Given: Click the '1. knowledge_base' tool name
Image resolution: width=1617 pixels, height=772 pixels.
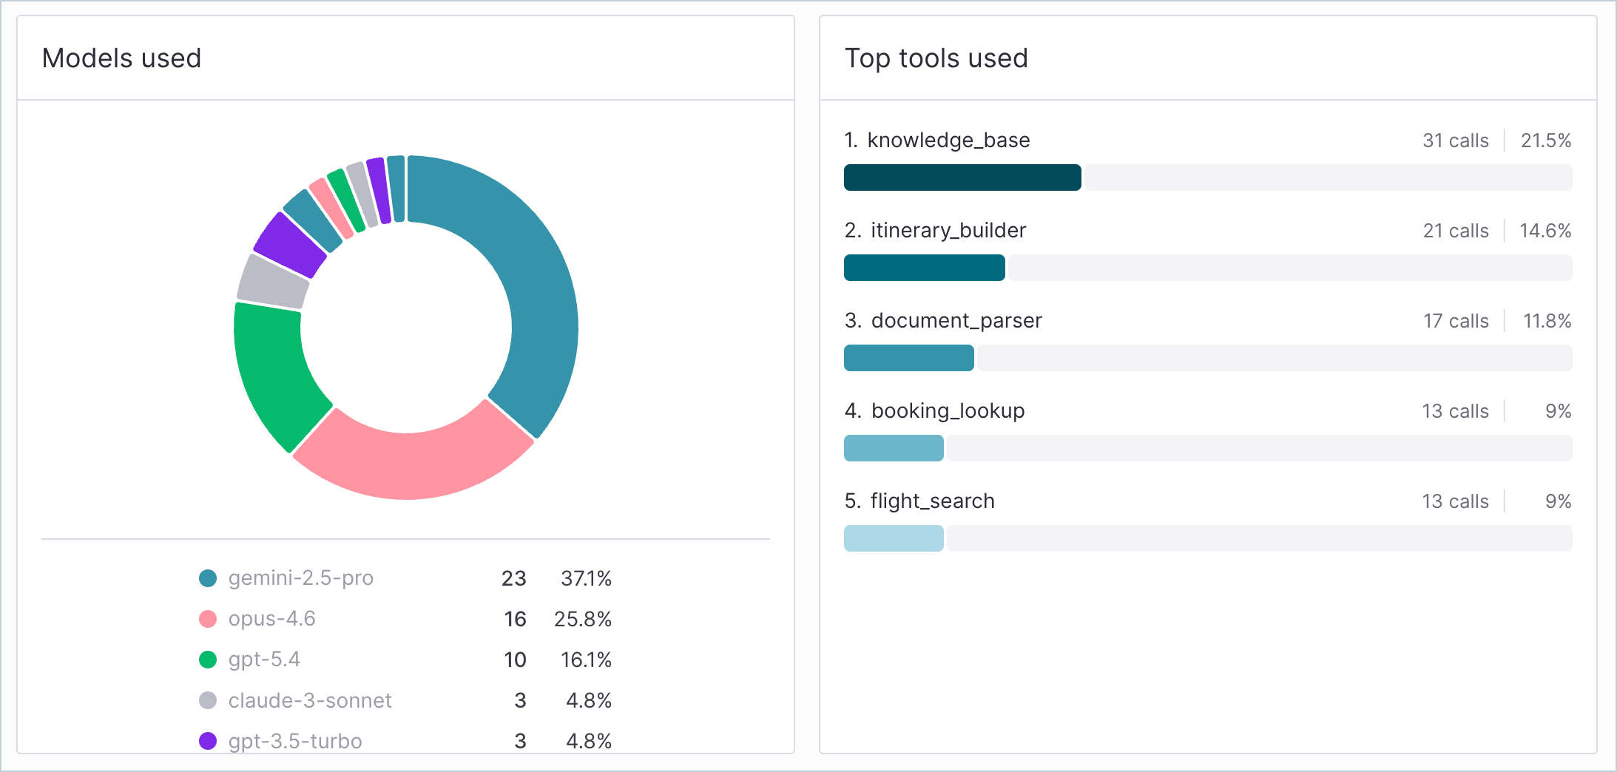Looking at the screenshot, I should click(937, 140).
